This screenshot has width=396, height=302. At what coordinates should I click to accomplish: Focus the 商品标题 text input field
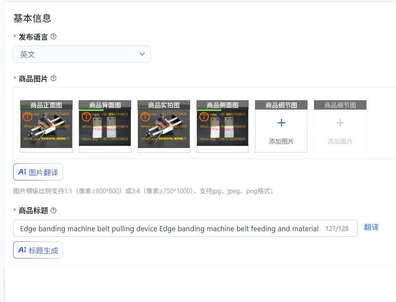point(185,228)
